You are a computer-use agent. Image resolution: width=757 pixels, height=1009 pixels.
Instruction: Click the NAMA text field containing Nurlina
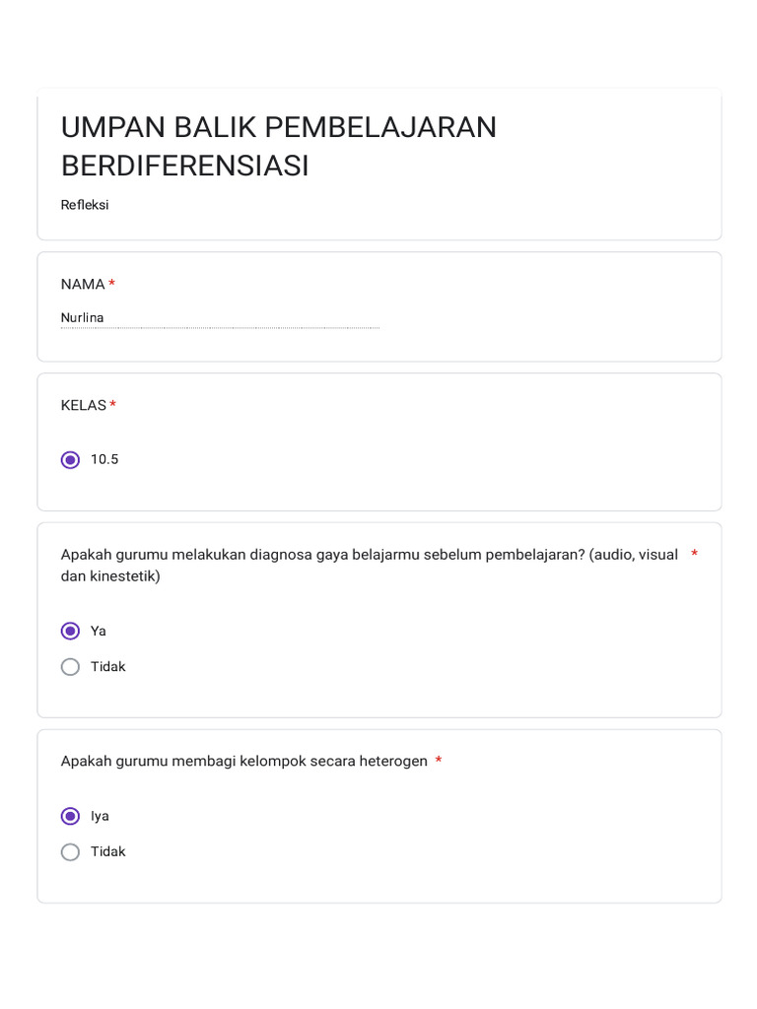(219, 318)
